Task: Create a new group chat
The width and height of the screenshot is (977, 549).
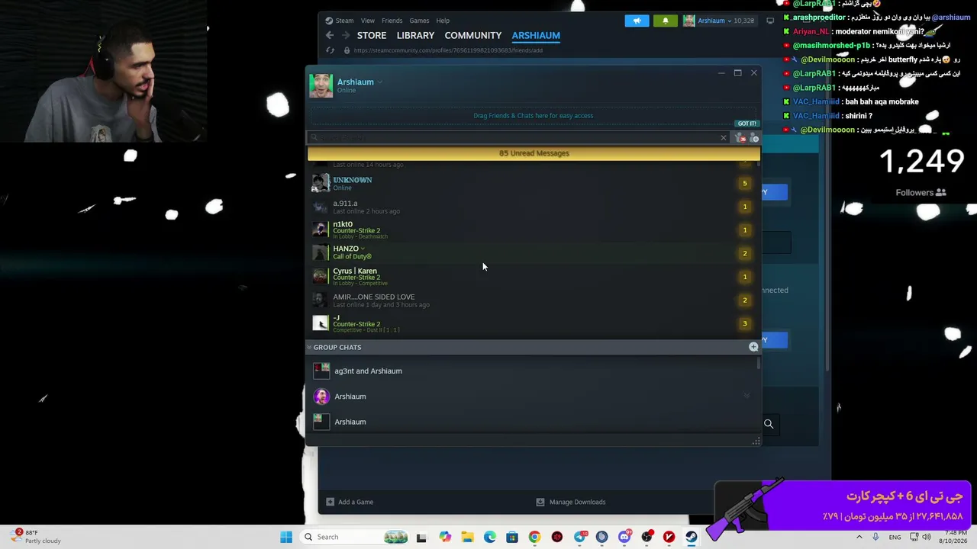Action: [x=753, y=347]
